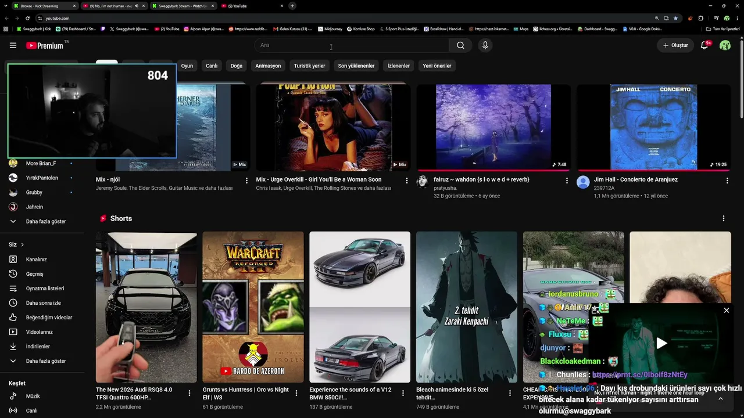744x418 pixels.
Task: Select the Canlı filter chip
Action: 212,66
